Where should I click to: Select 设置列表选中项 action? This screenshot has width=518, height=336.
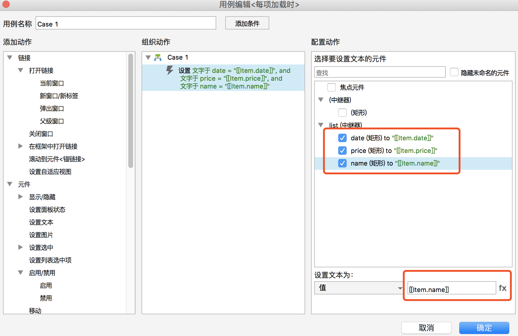click(50, 260)
